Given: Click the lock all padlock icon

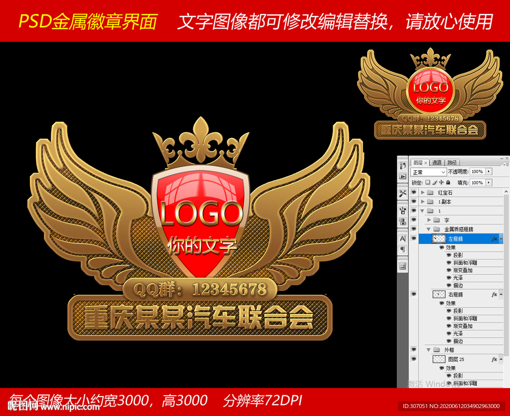Looking at the screenshot, I should pyautogui.click(x=448, y=182).
